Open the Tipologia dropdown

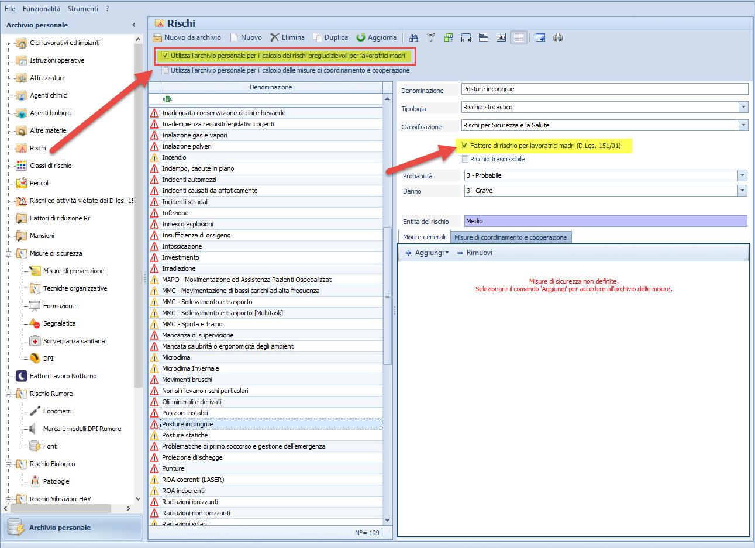tap(743, 107)
